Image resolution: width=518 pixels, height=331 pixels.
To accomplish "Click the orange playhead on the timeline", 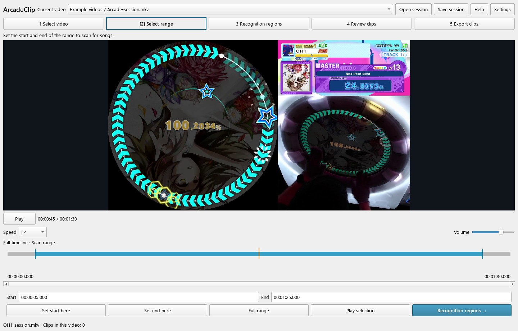I will tap(259, 254).
